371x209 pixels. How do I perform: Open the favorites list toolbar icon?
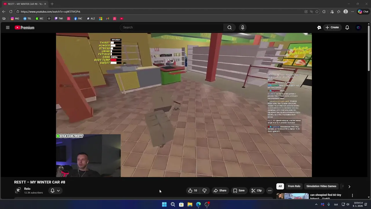click(x=339, y=12)
